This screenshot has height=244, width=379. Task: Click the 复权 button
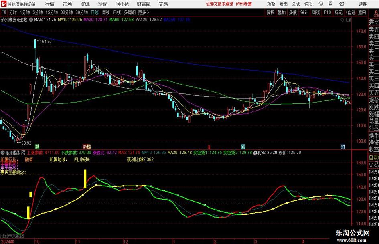[270, 12]
